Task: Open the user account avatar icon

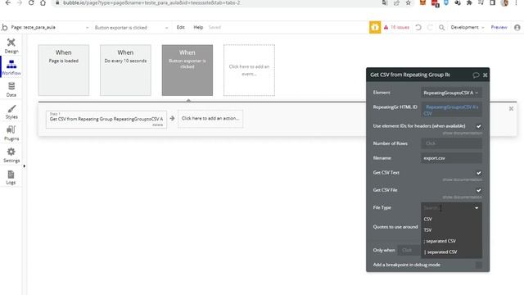Action: pyautogui.click(x=517, y=27)
